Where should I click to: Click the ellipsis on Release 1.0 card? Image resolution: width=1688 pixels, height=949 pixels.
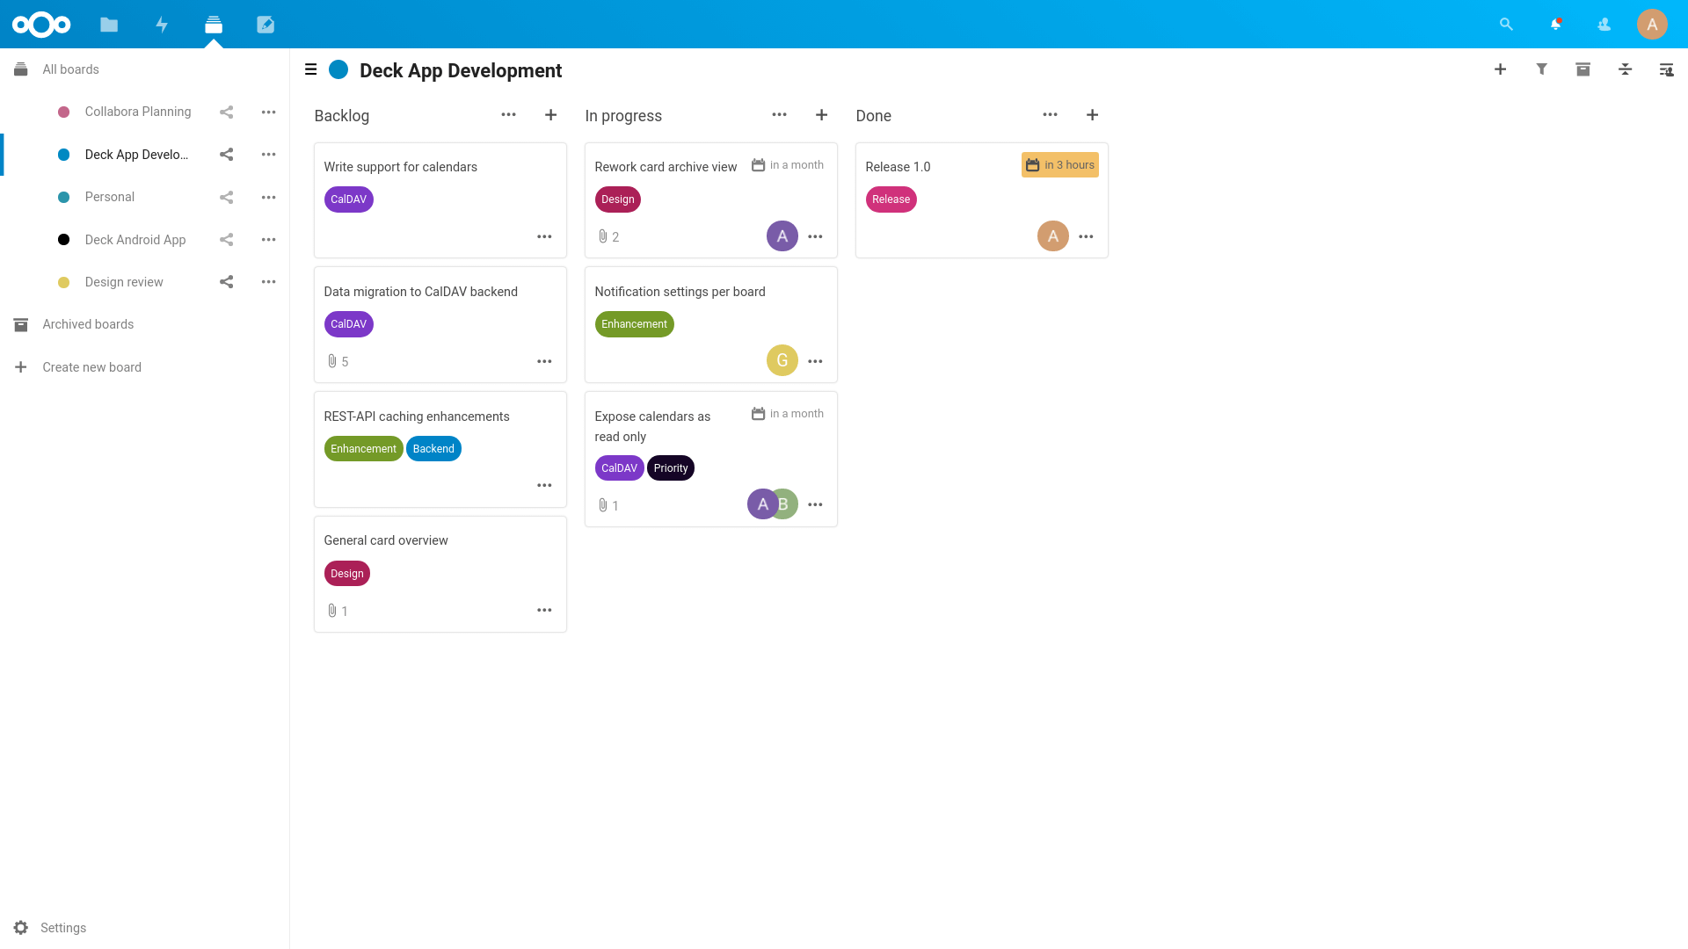point(1085,236)
